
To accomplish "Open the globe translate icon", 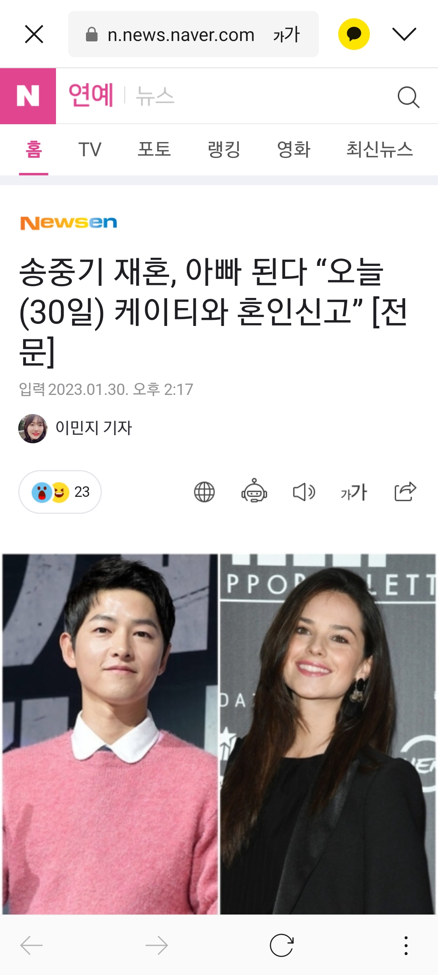I will (204, 492).
